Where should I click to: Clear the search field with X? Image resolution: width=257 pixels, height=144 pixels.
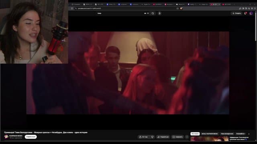[x=148, y=13]
